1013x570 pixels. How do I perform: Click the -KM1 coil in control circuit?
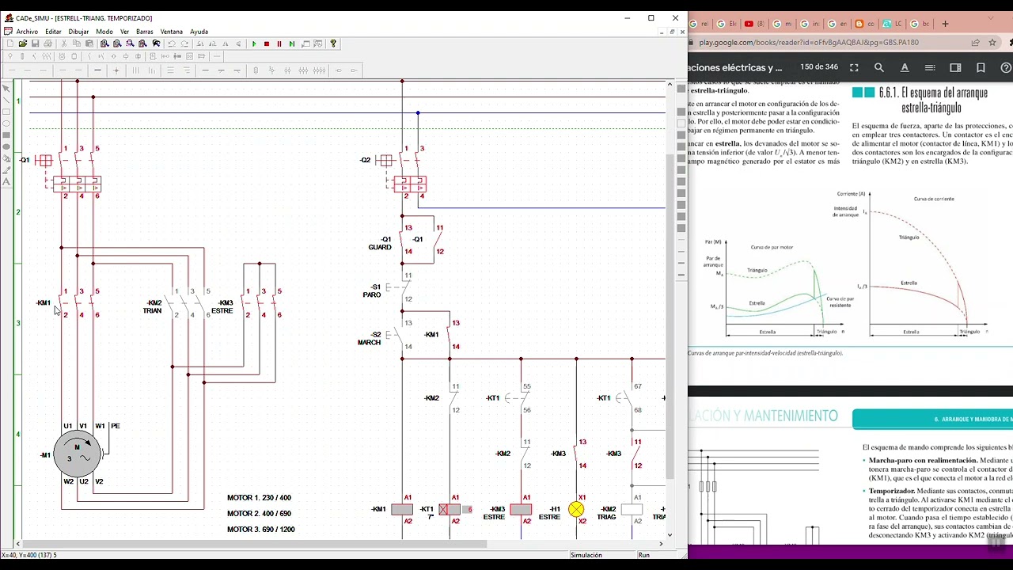click(x=402, y=509)
